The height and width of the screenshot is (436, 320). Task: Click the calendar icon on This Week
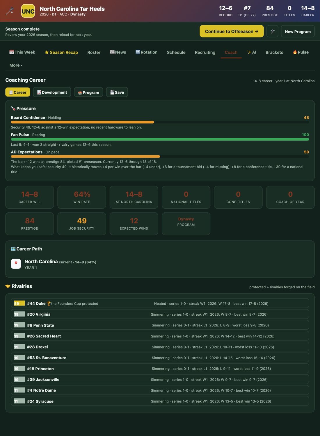point(12,52)
